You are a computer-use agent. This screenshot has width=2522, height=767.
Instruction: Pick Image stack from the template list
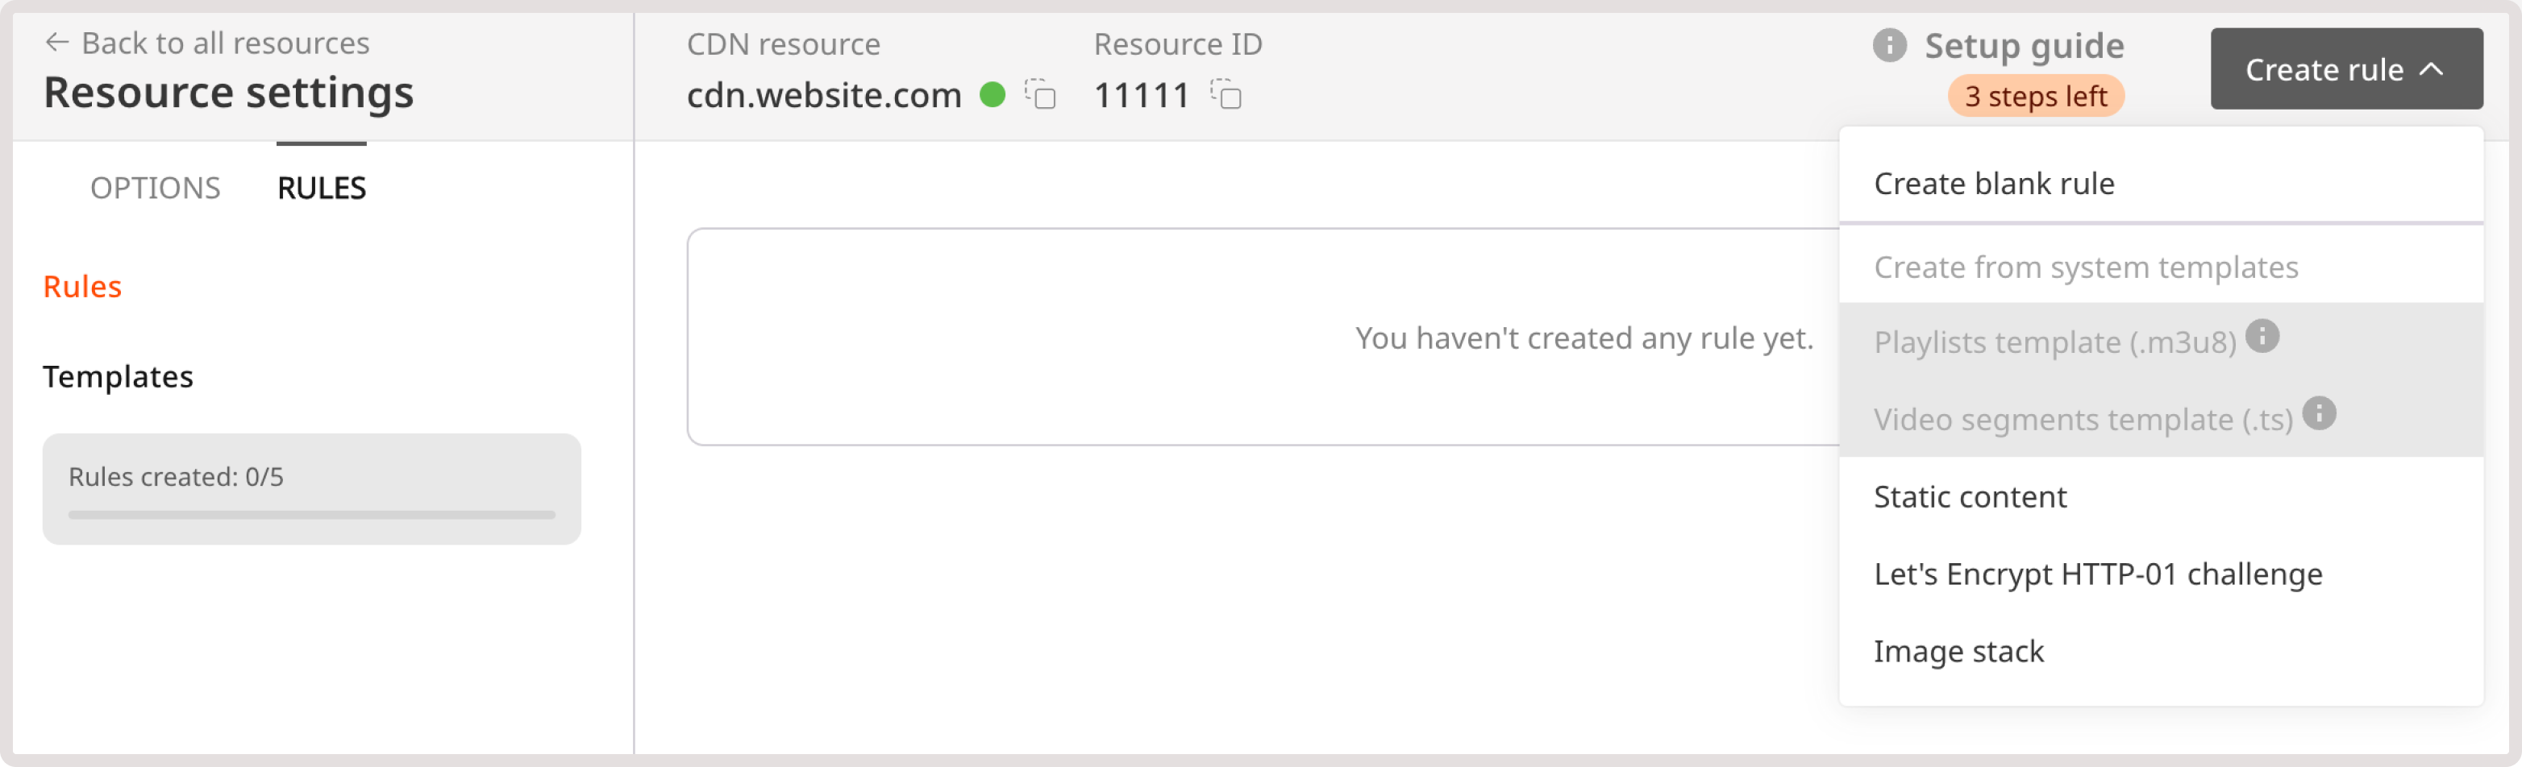(x=1959, y=651)
